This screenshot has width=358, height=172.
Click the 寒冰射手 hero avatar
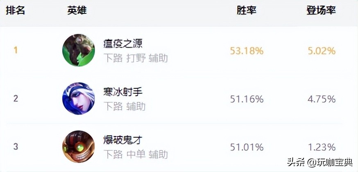point(79,98)
